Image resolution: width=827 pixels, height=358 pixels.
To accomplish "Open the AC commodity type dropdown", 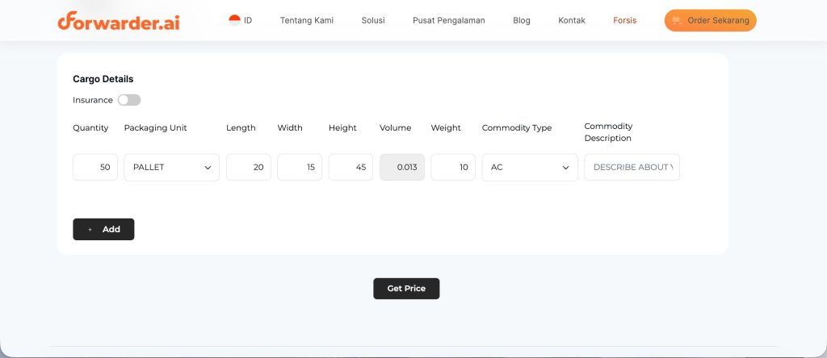I will click(x=530, y=168).
